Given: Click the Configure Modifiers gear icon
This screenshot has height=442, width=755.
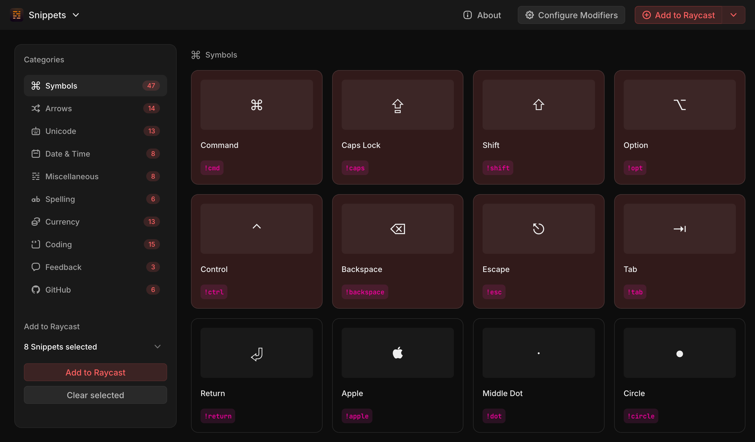Looking at the screenshot, I should point(529,15).
